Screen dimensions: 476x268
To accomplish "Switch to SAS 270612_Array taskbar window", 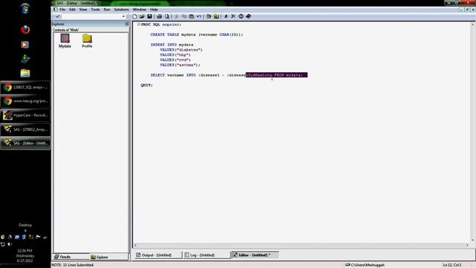I will [x=25, y=129].
